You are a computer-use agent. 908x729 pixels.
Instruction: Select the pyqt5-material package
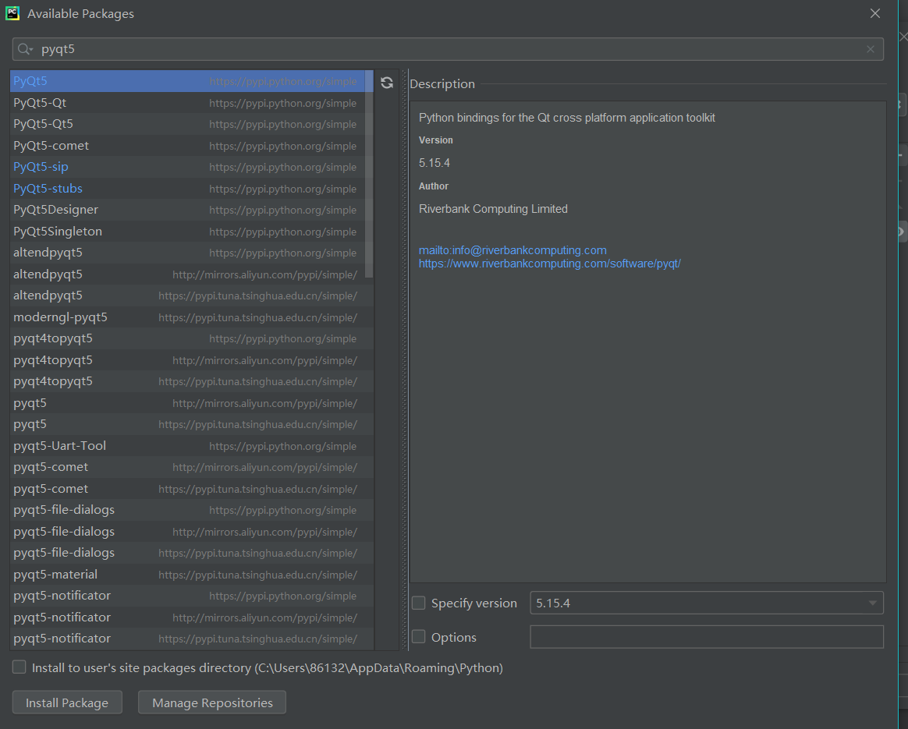192,574
